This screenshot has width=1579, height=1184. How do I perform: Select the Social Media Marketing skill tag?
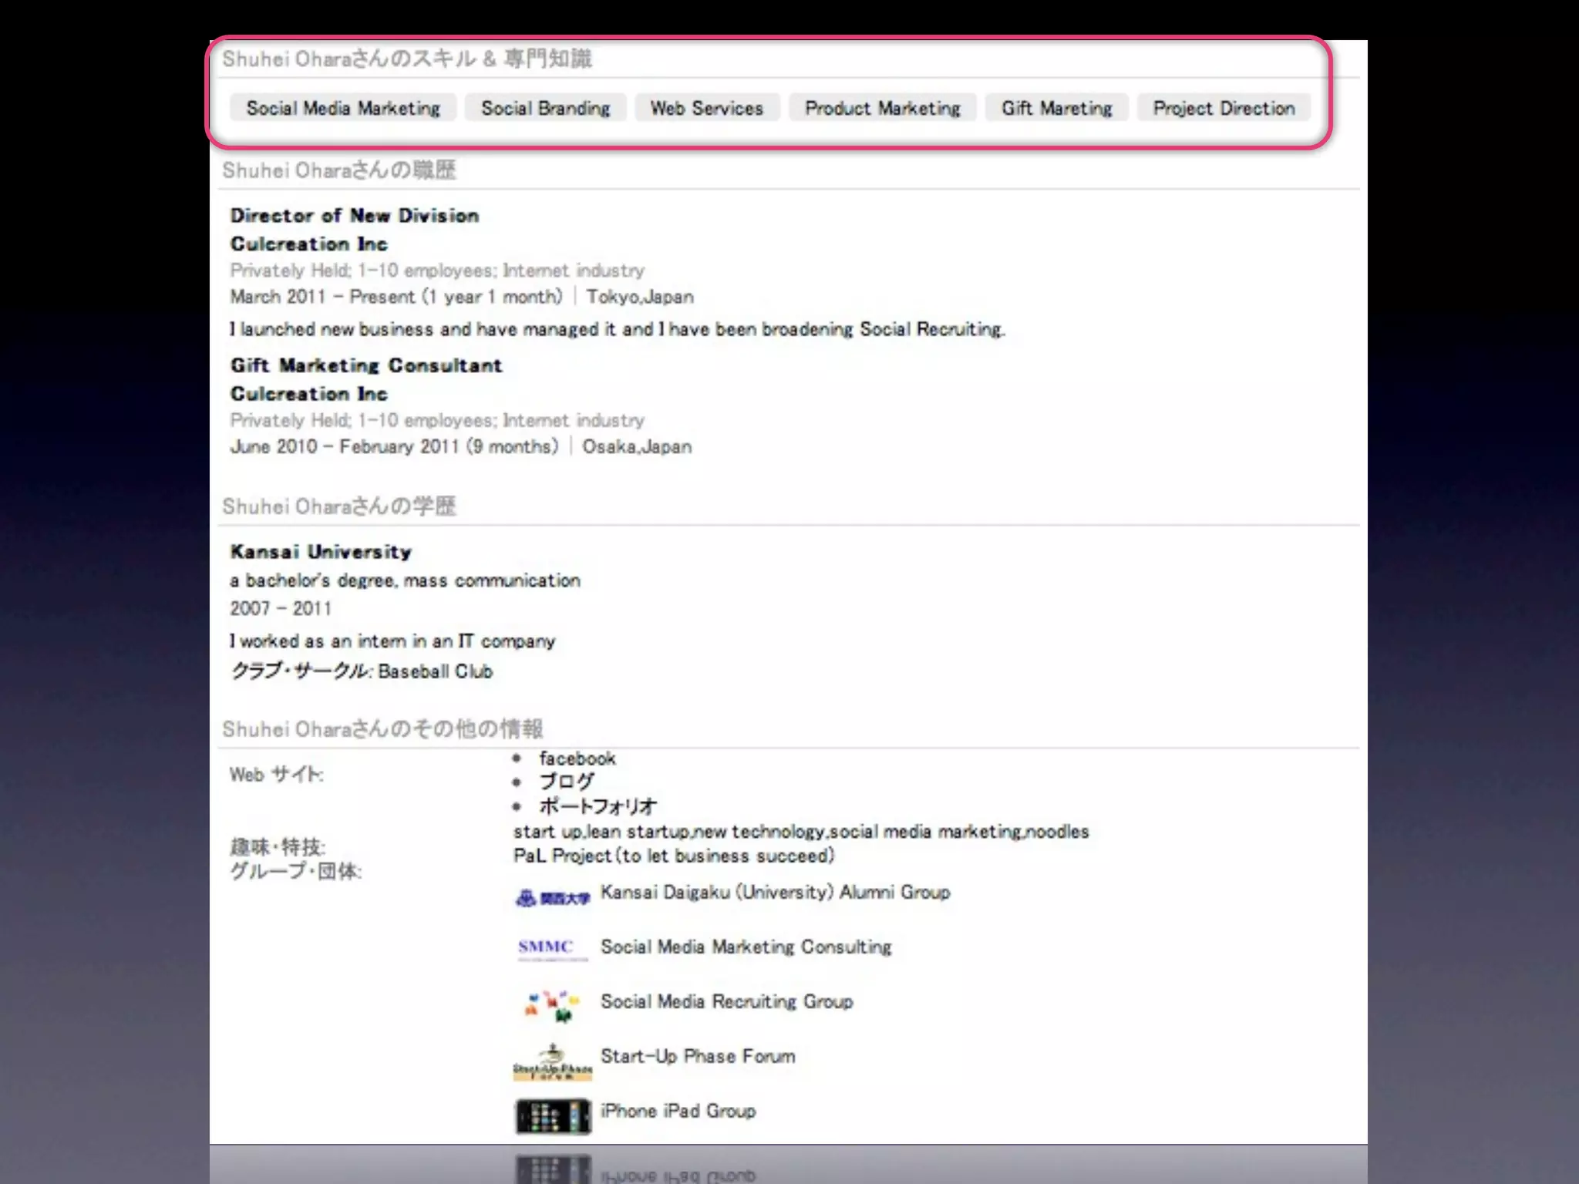coord(343,108)
